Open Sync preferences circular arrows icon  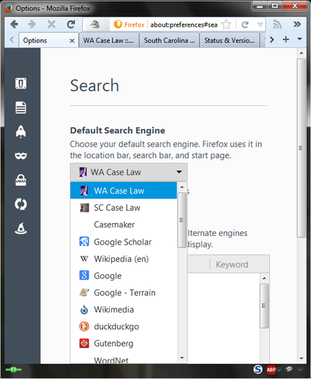pyautogui.click(x=21, y=204)
